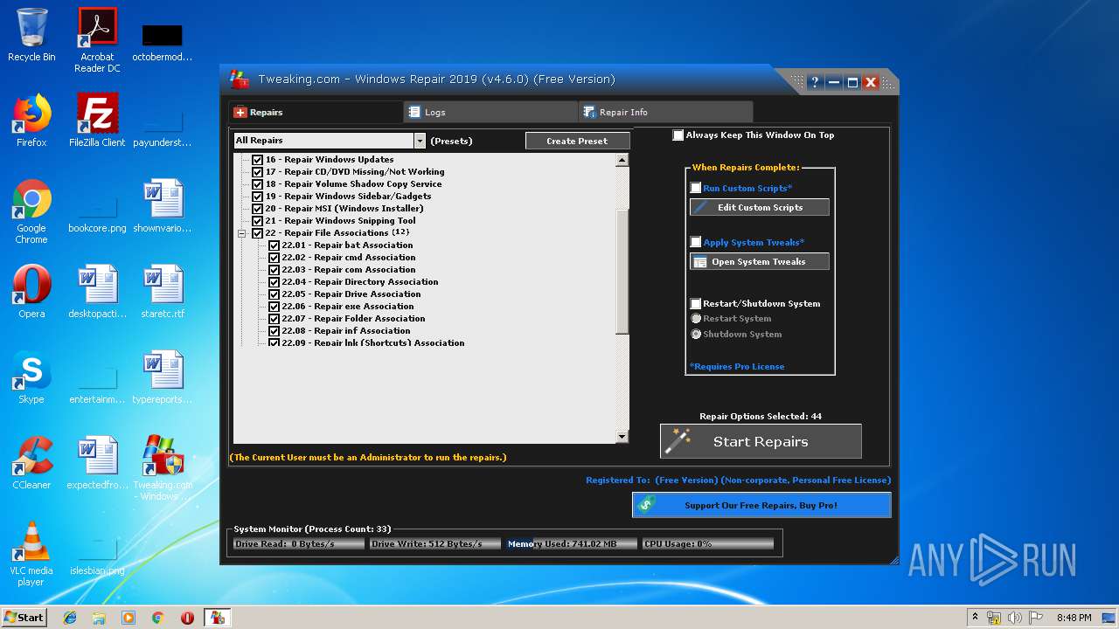Show hidden tray icons arrow
The height and width of the screenshot is (629, 1119).
coord(975,618)
